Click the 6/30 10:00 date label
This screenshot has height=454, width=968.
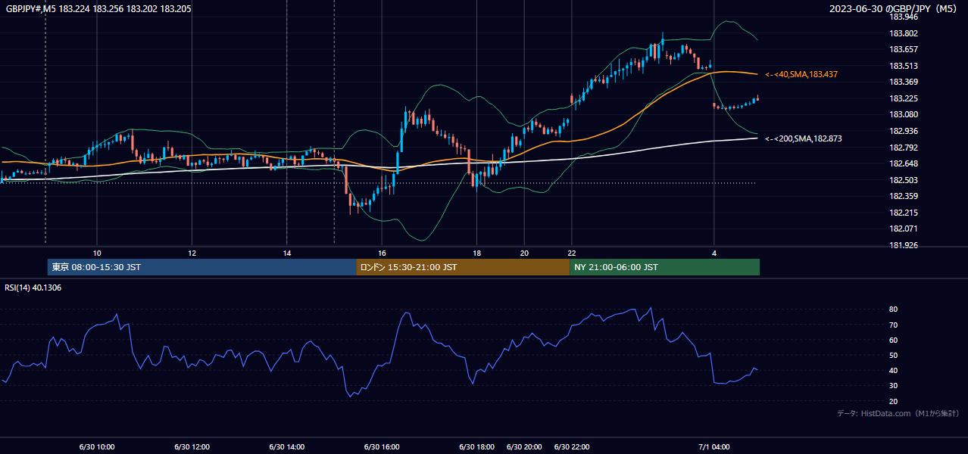[96, 447]
